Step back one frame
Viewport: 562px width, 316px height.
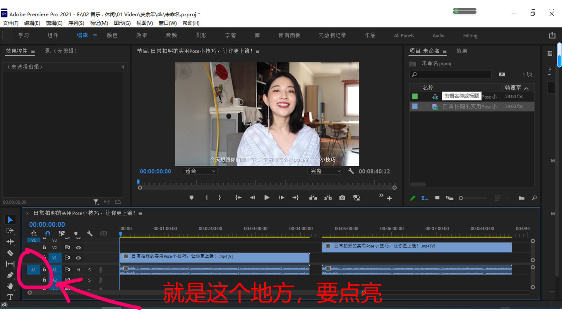[x=253, y=198]
